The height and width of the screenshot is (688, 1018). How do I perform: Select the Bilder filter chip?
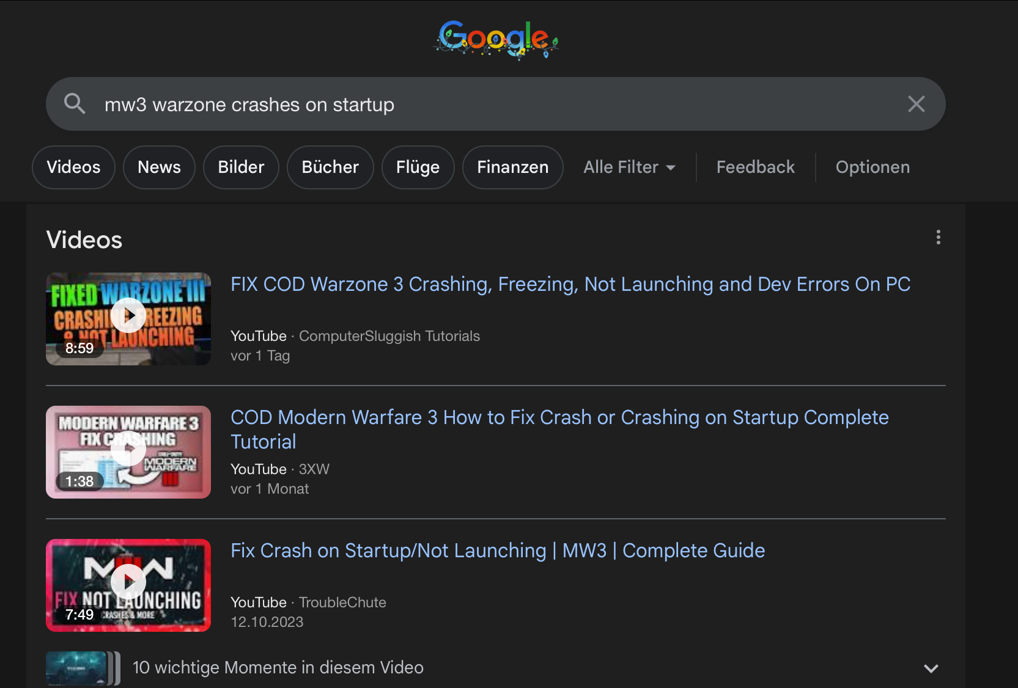pos(241,167)
